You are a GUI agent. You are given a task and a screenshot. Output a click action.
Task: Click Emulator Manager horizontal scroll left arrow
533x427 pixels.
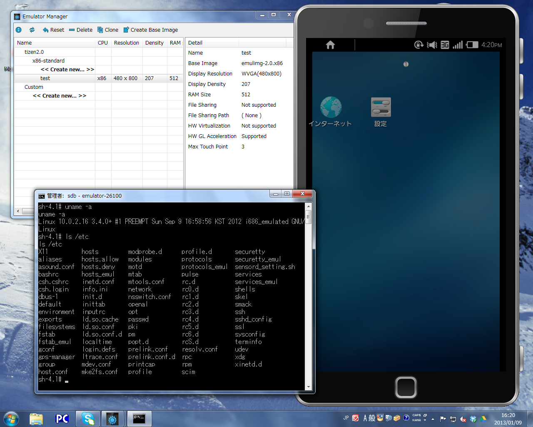pos(17,211)
